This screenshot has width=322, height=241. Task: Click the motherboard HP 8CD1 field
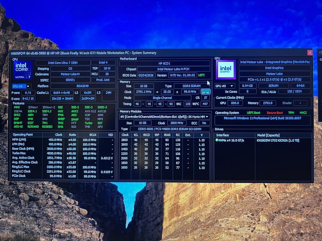point(164,63)
